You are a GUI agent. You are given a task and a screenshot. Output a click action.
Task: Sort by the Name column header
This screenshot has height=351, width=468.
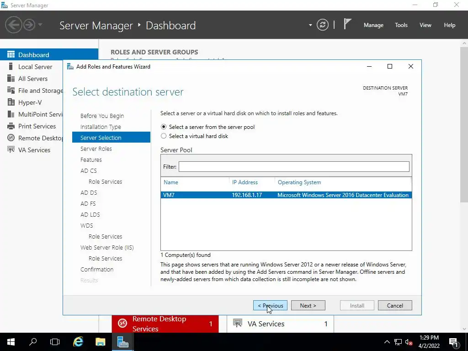[171, 182]
